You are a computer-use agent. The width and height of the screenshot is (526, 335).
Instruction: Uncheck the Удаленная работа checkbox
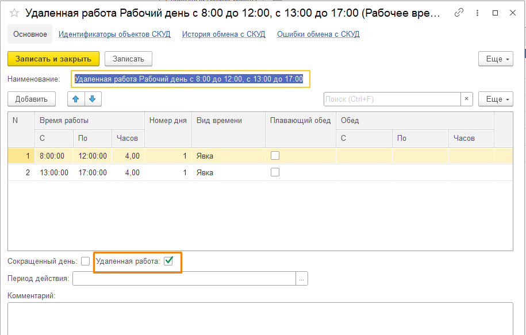click(168, 261)
